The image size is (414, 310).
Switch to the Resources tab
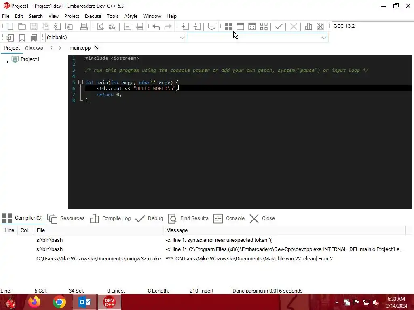pos(66,218)
